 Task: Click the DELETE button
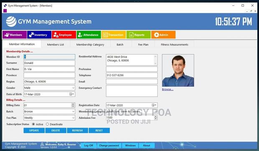point(56,131)
